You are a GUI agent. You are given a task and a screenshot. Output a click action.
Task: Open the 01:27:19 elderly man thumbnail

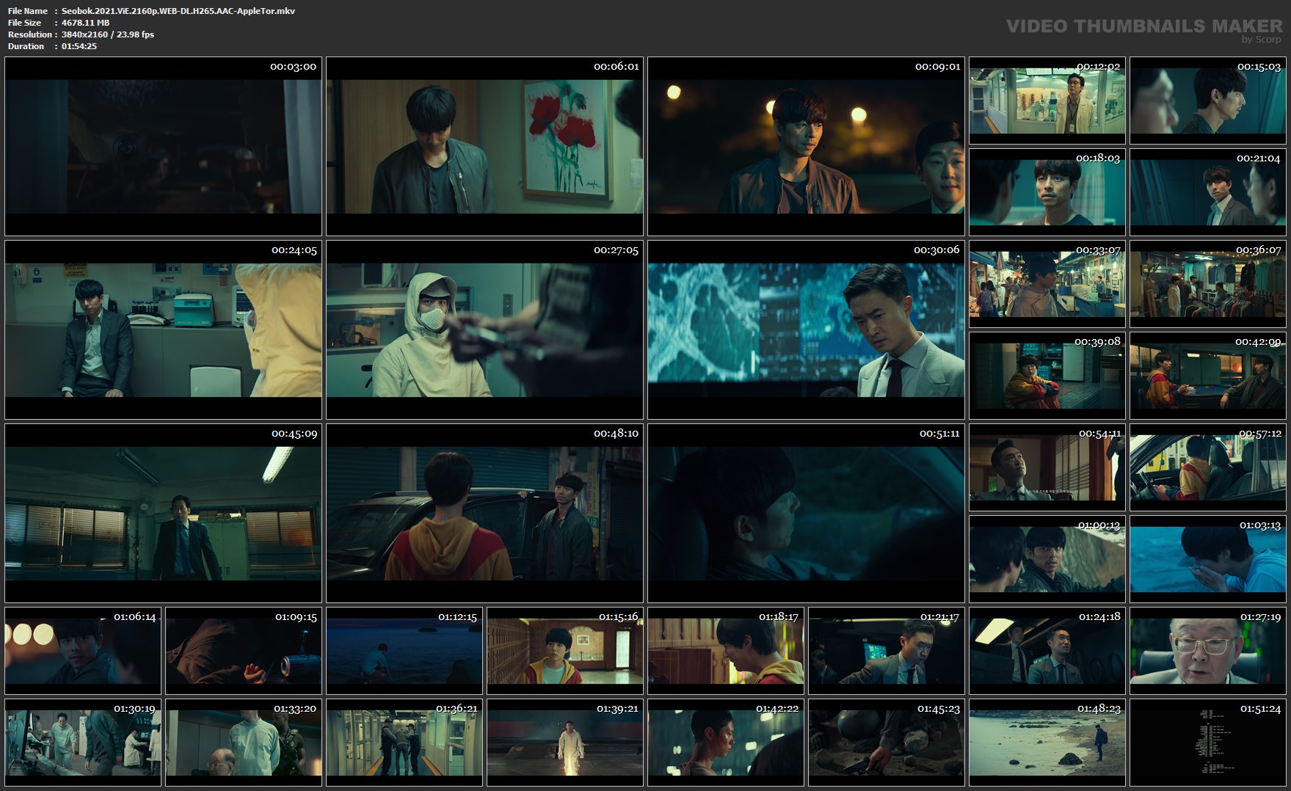(x=1208, y=651)
